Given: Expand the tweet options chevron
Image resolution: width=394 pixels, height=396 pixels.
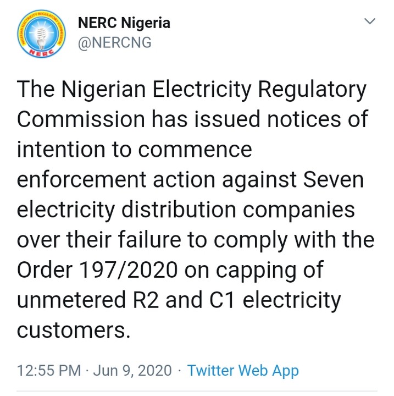Looking at the screenshot, I should click(370, 21).
